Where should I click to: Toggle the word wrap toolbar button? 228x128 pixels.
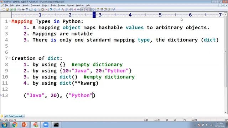click(82, 10)
